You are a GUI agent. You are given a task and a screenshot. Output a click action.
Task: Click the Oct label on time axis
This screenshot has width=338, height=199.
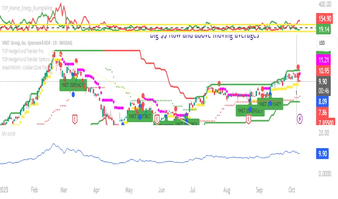292,190
